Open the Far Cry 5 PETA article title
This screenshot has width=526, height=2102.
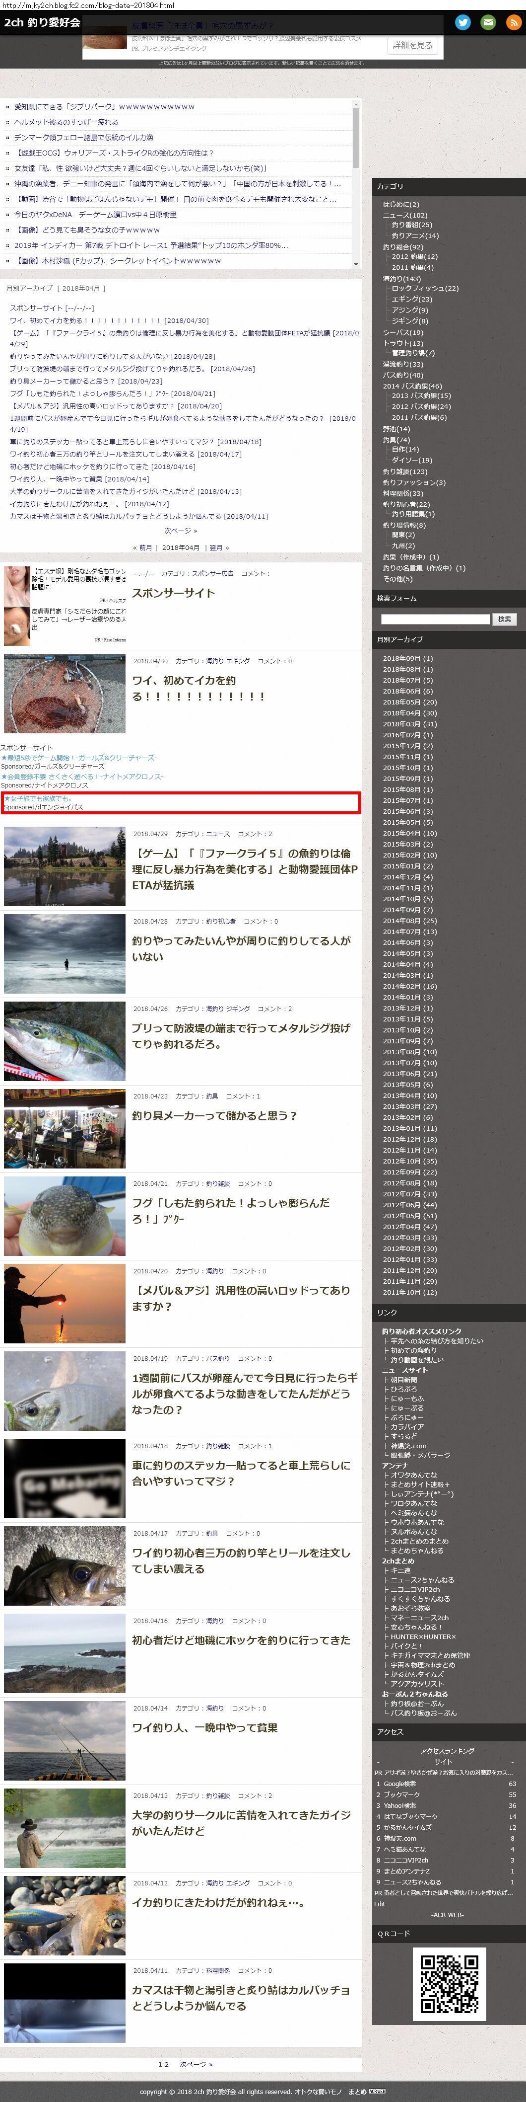point(245,869)
